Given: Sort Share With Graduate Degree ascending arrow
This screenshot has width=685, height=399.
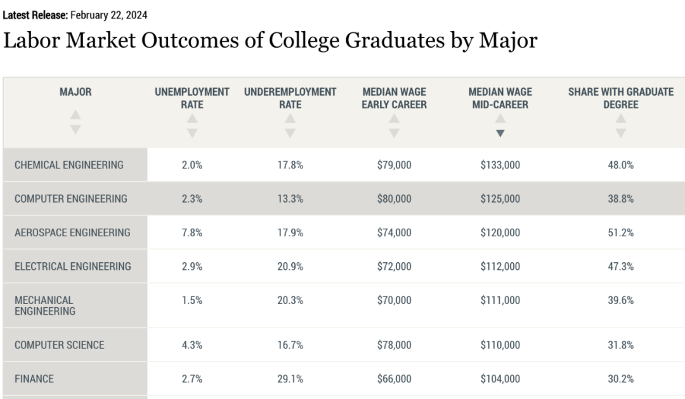Looking at the screenshot, I should (x=620, y=119).
